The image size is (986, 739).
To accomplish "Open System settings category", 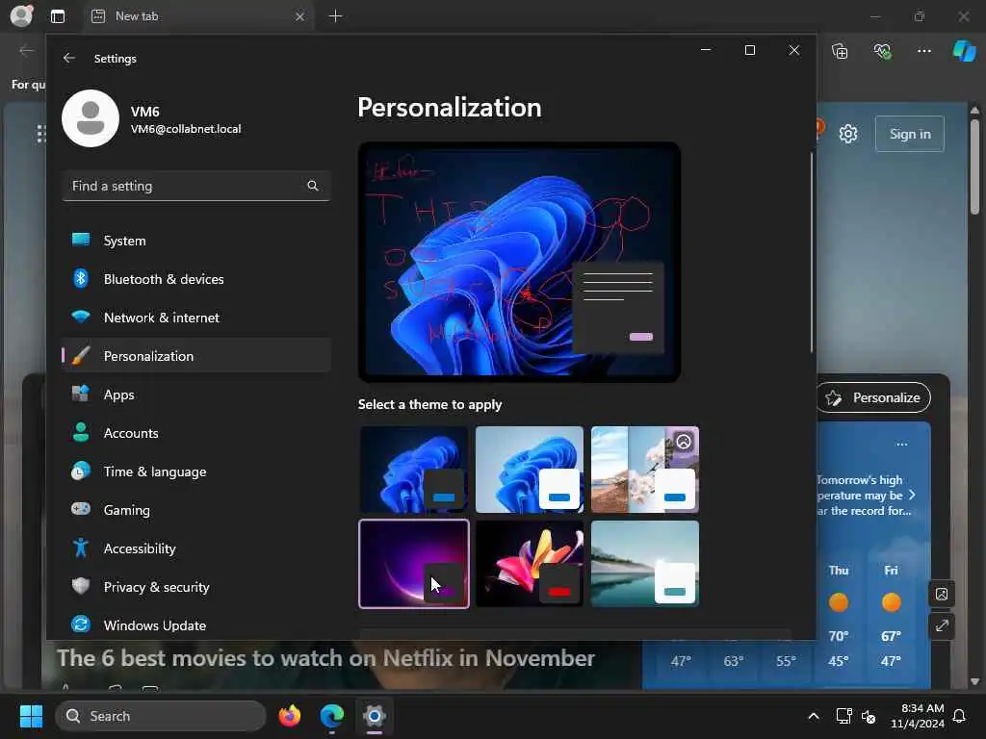I will coord(196,241).
